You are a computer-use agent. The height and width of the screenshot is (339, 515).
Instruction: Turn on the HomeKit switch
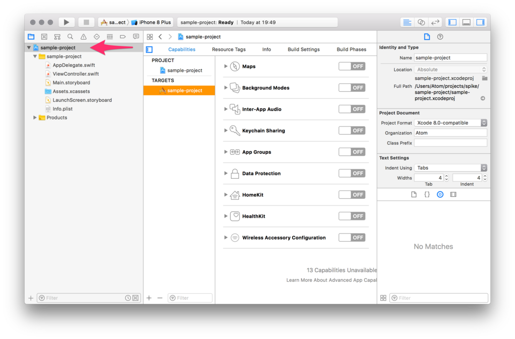point(352,195)
